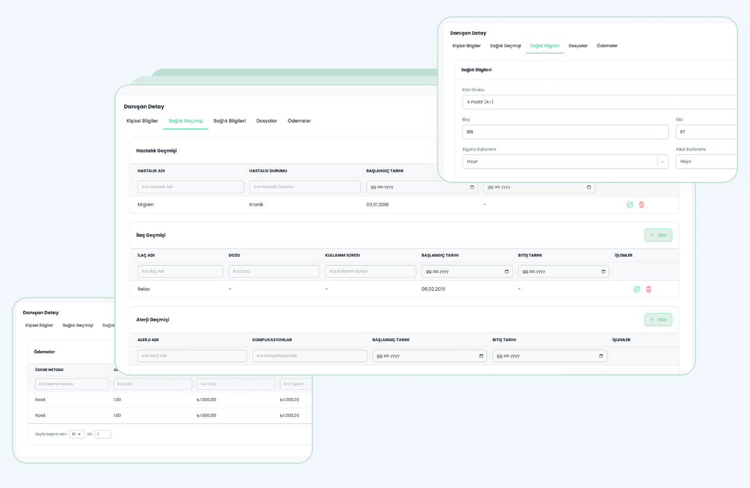The width and height of the screenshot is (750, 488).
Task: Switch to Dosyalar tab in main panel
Action: [x=267, y=121]
